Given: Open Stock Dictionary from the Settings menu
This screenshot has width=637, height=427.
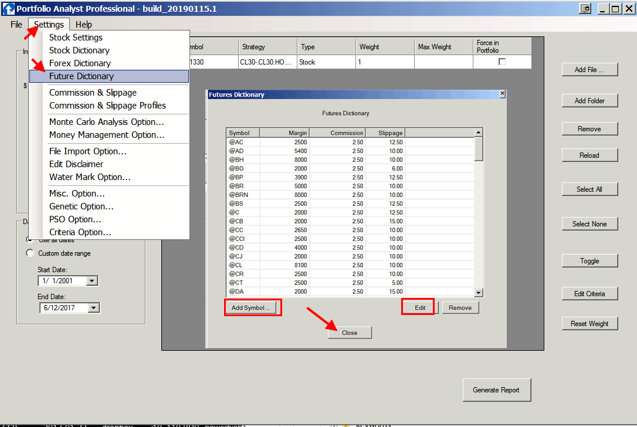Looking at the screenshot, I should pyautogui.click(x=79, y=50).
